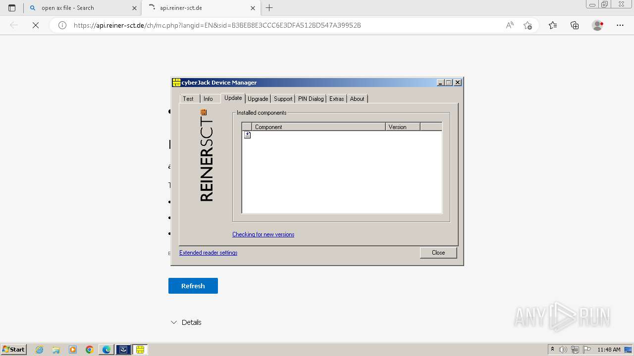Open Collections in Edge toolbar
634x356 pixels.
click(x=575, y=25)
